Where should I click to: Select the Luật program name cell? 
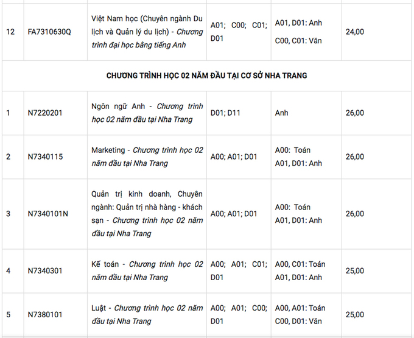click(147, 315)
